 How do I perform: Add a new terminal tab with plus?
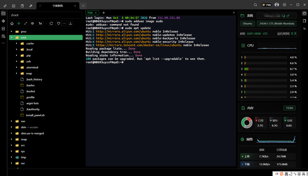(103, 13)
